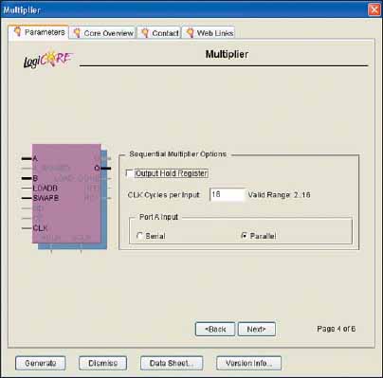Click the lightbulb icon on Parameters tab
383x378 pixels.
tap(17, 31)
